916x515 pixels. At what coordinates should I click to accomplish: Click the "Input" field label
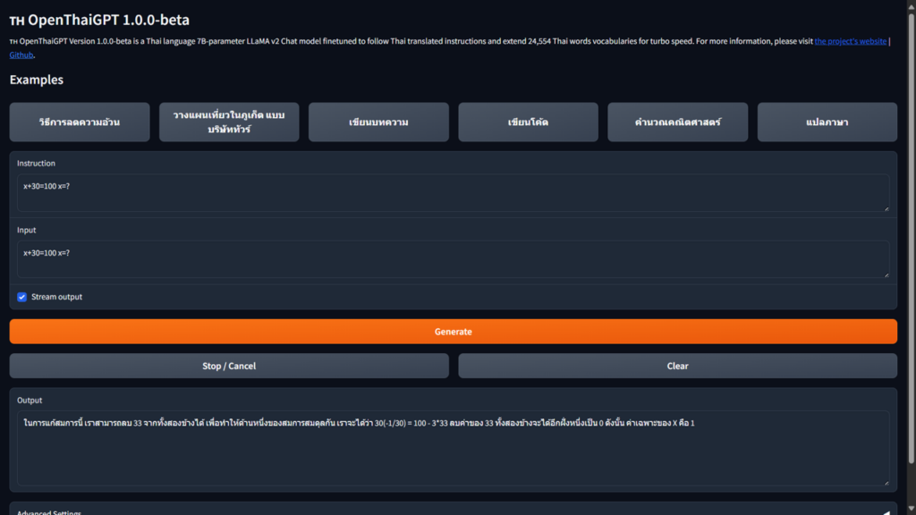(x=26, y=230)
